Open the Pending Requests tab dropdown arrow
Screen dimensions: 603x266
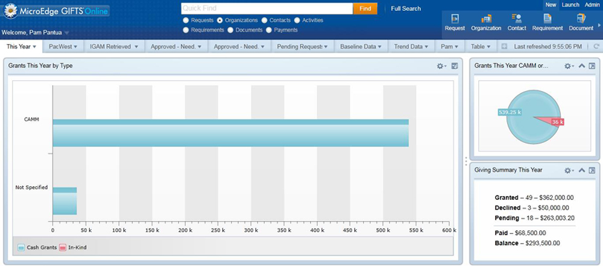(x=326, y=47)
